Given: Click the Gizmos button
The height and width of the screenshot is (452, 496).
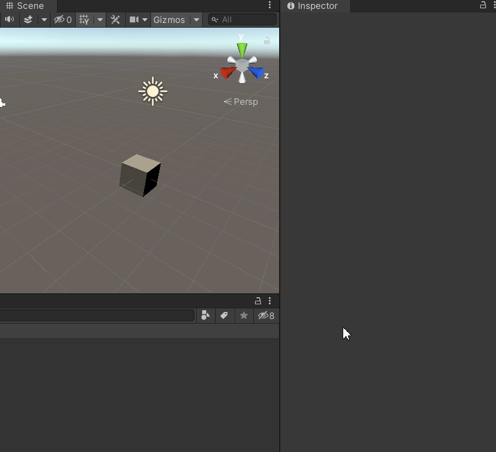Looking at the screenshot, I should click(169, 19).
